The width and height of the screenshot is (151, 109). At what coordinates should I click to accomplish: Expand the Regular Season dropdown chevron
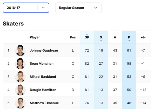click(x=96, y=8)
